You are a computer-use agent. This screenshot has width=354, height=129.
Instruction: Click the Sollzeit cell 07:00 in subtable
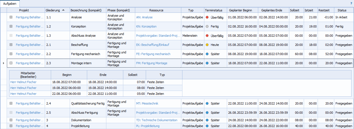[x=140, y=82]
